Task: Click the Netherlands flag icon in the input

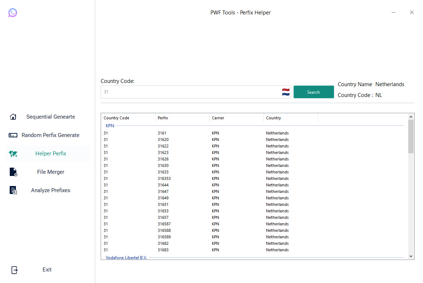Action: click(x=286, y=92)
